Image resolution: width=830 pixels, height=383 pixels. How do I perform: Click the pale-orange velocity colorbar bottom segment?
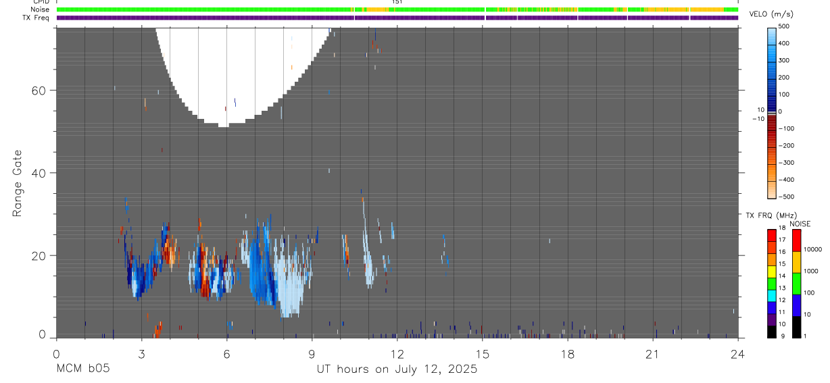pos(772,189)
